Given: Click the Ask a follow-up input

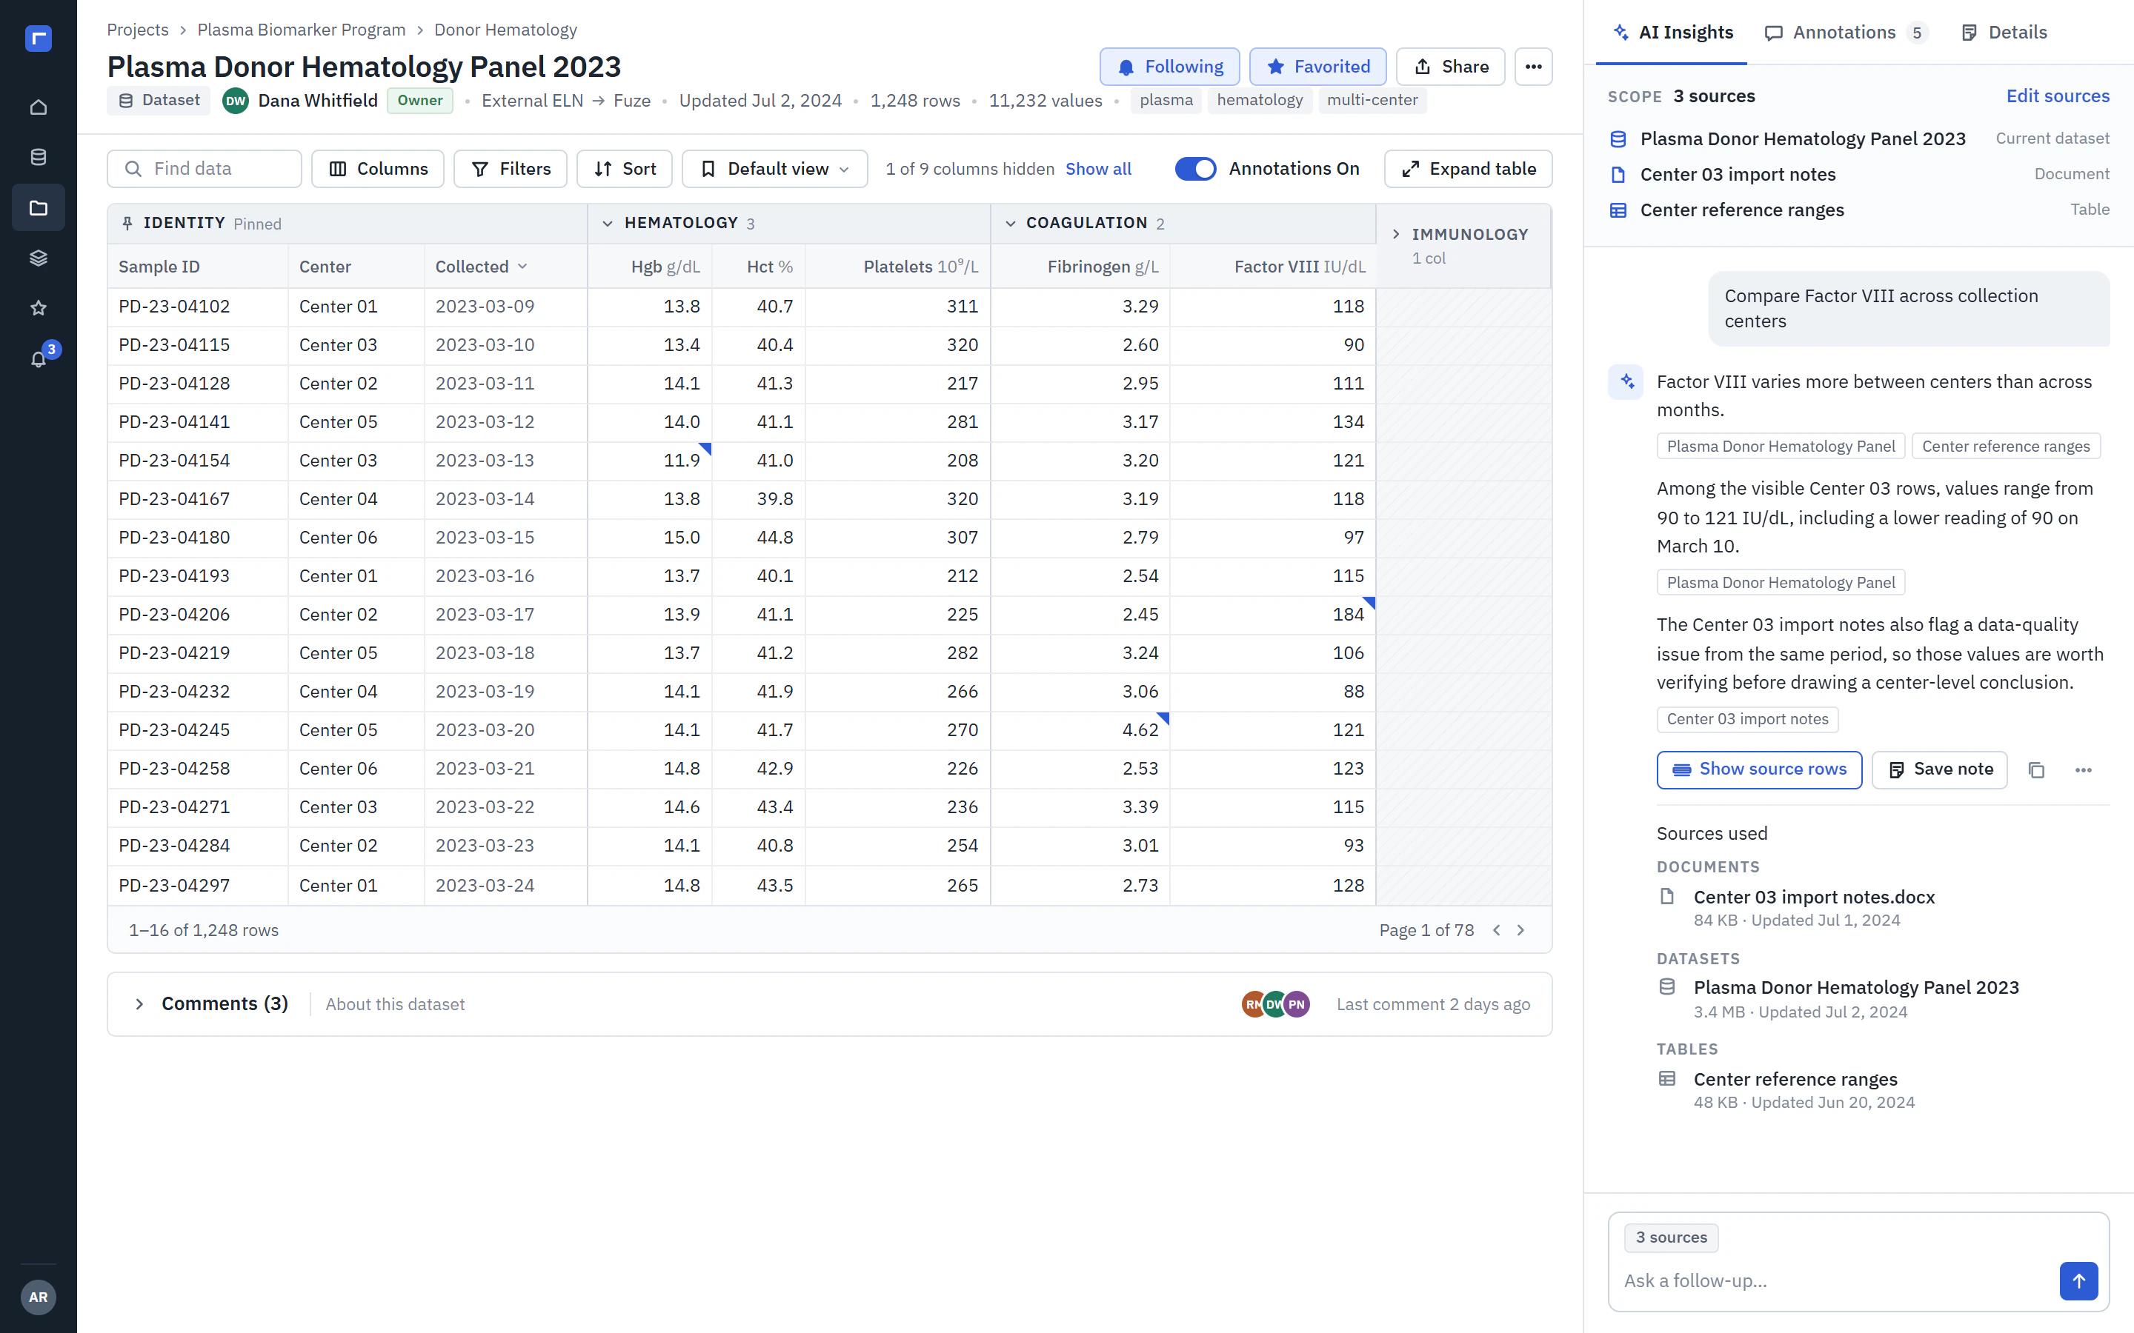Looking at the screenshot, I should [x=1834, y=1280].
